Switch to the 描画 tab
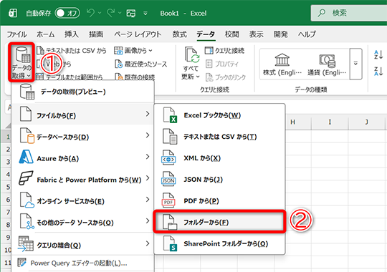This screenshot has width=387, height=272. [96, 34]
